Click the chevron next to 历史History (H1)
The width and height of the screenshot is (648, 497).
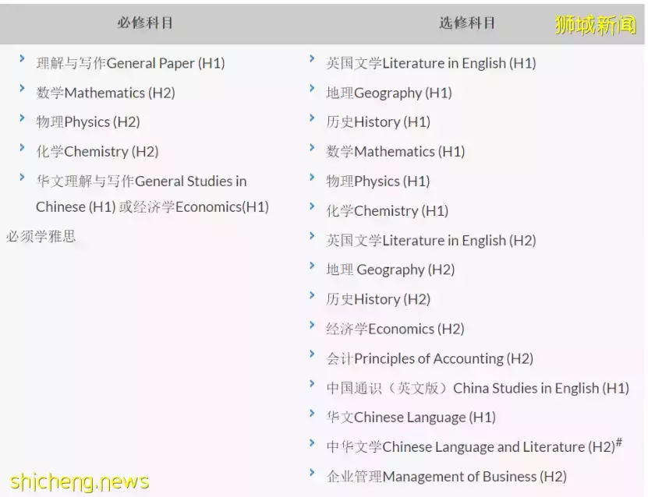(x=312, y=118)
